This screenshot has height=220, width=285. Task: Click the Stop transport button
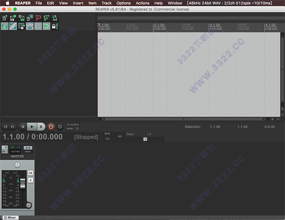[23, 127]
